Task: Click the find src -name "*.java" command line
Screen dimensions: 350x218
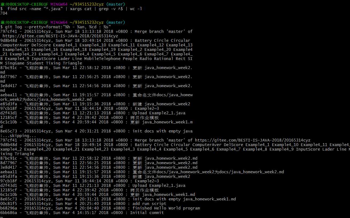Action: point(71,9)
